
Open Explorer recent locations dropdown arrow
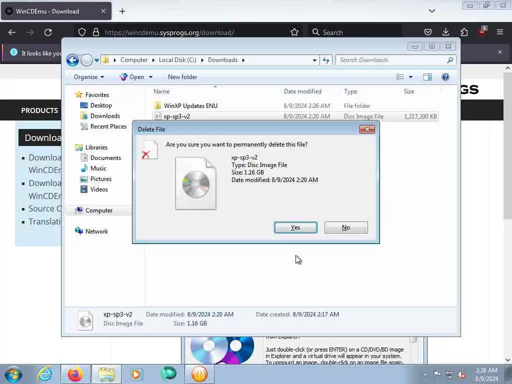coord(96,60)
